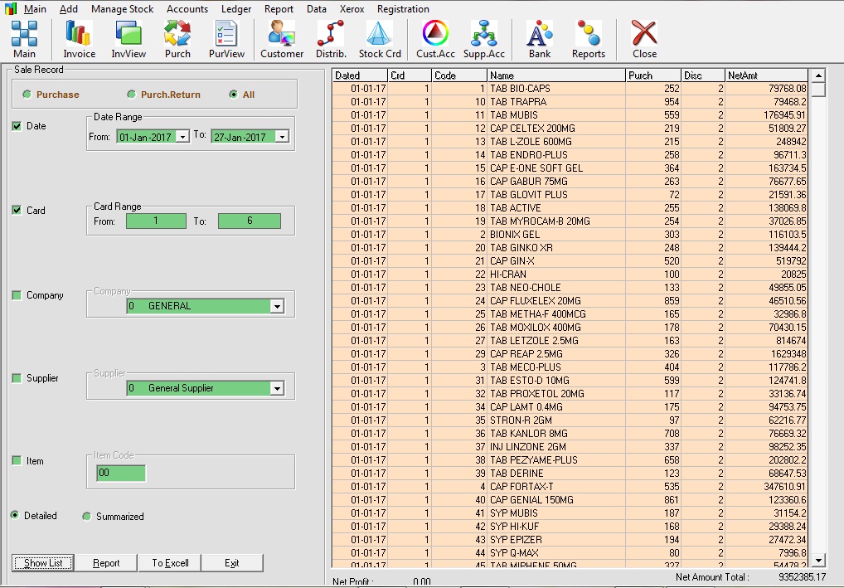Click the Report button

[x=106, y=562]
